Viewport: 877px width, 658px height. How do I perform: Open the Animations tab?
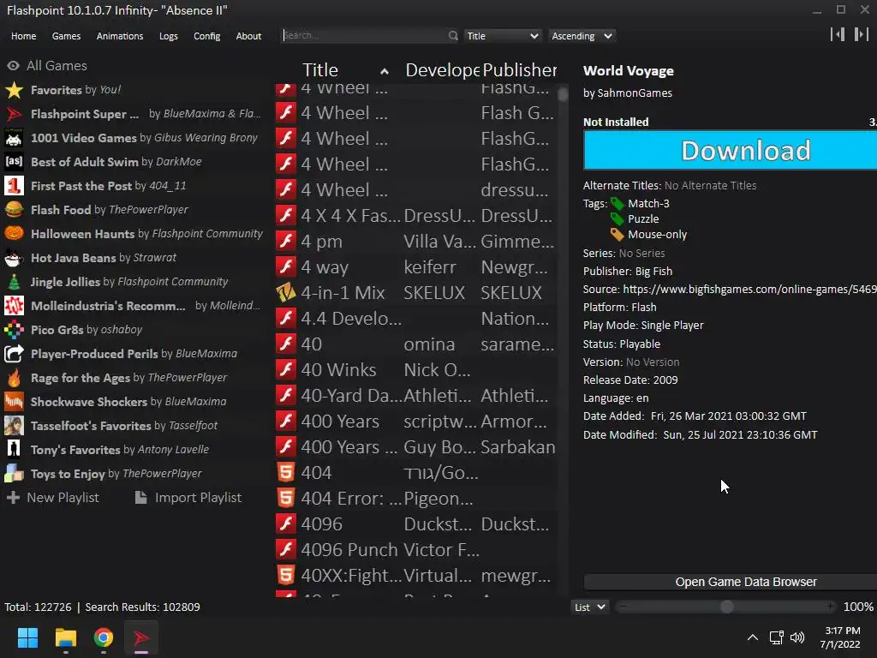pos(120,36)
